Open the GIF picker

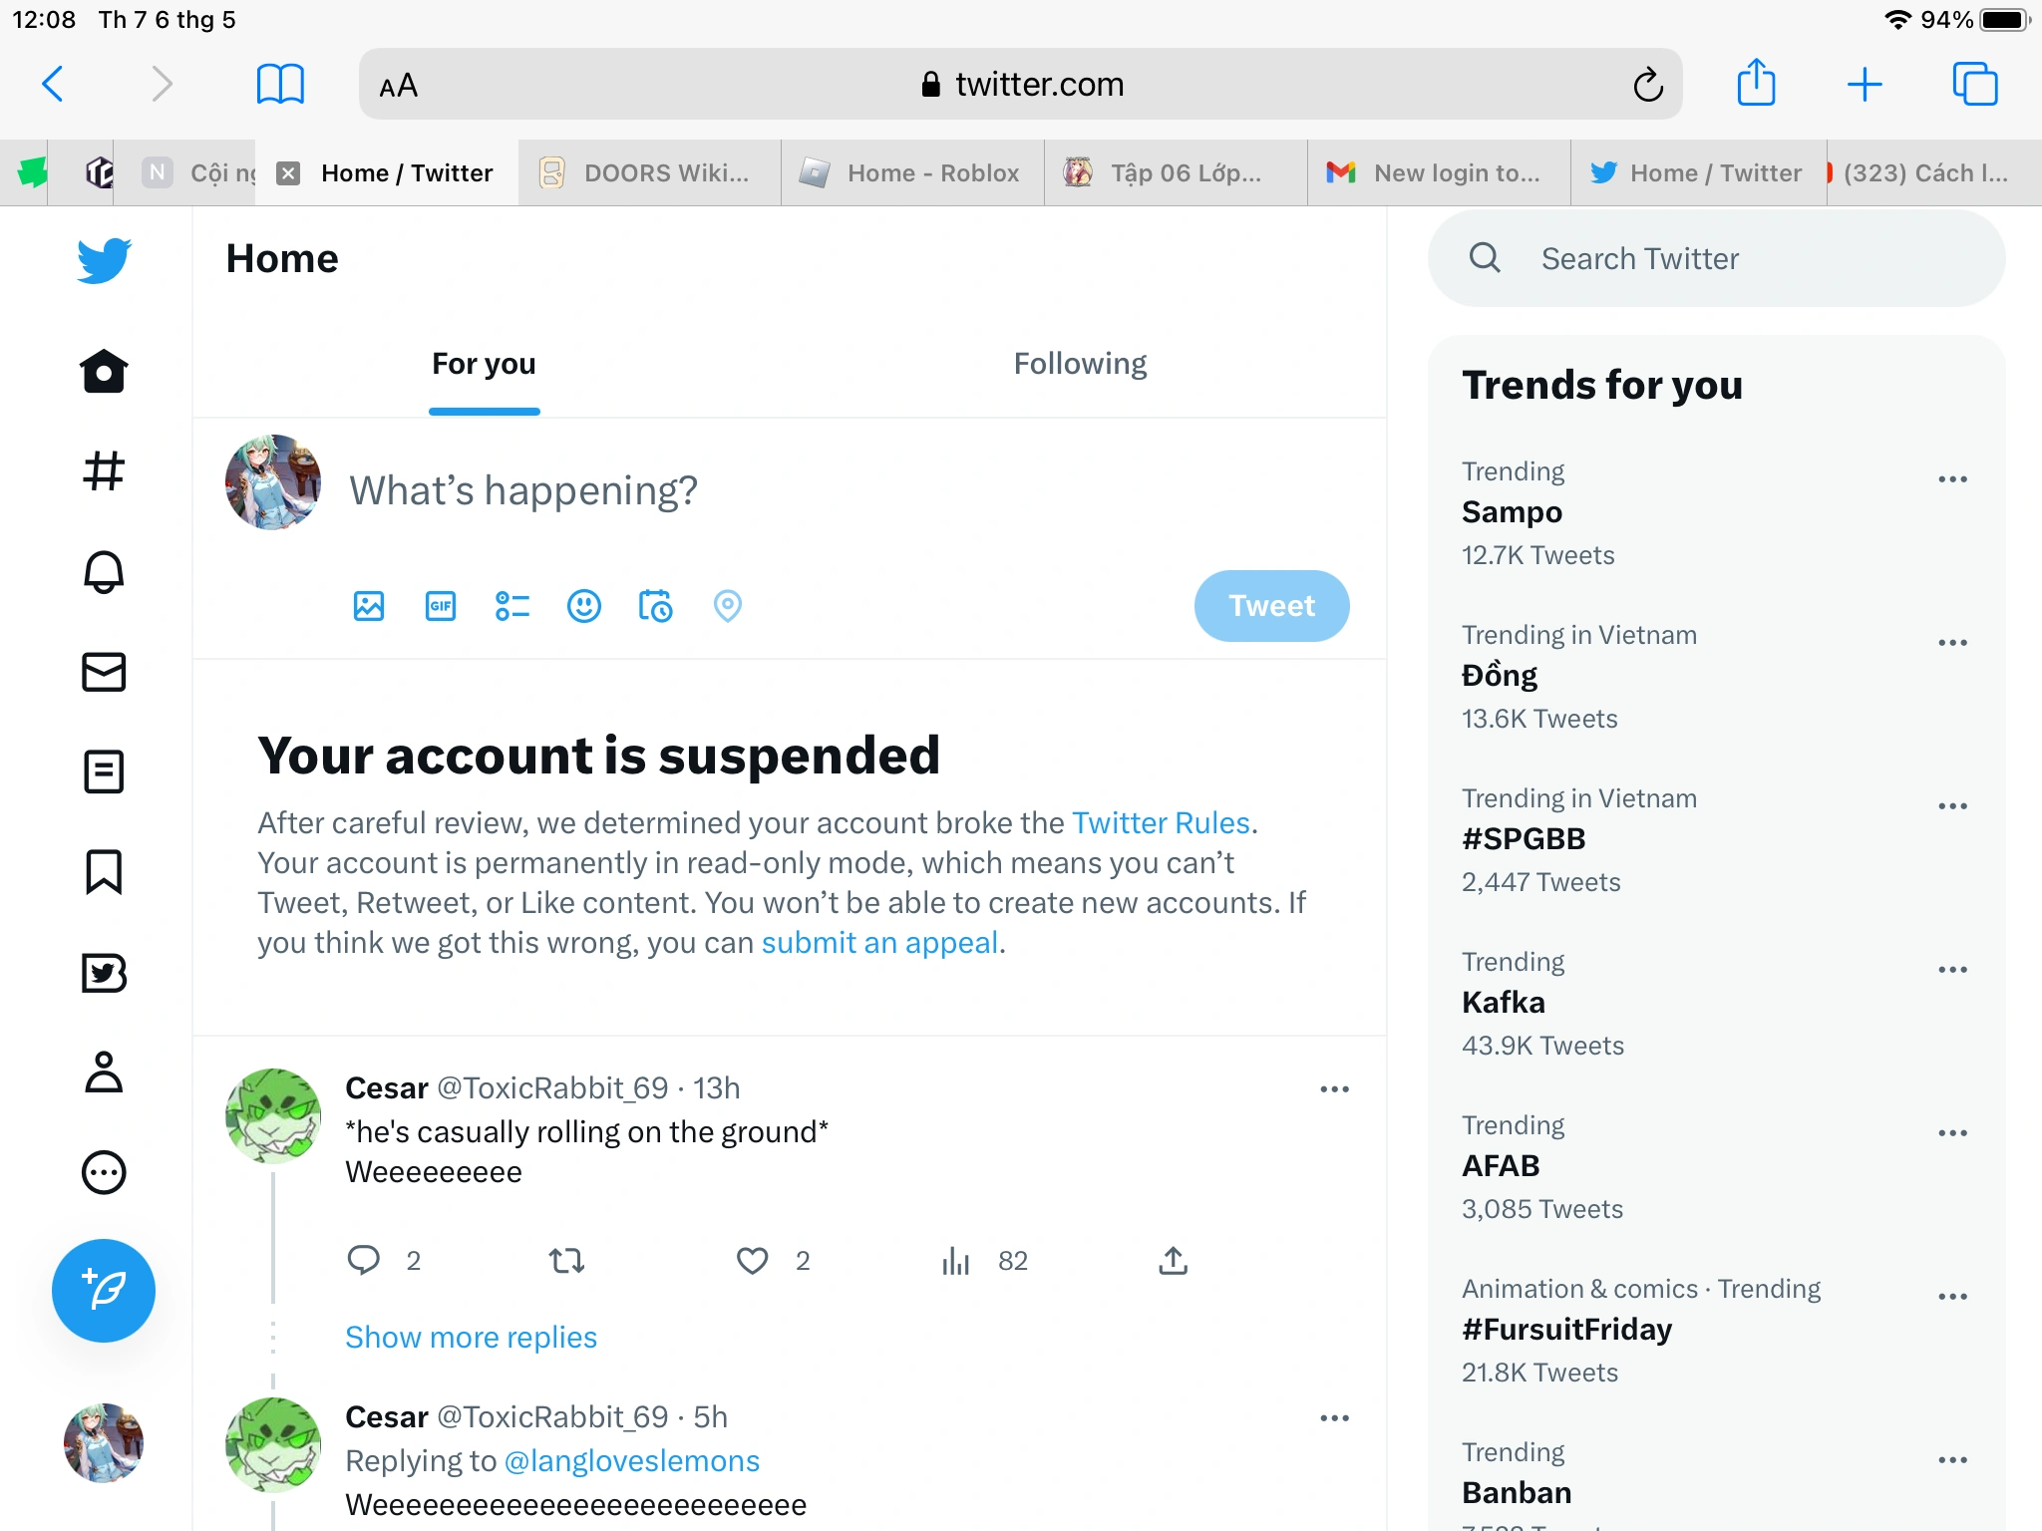[440, 606]
